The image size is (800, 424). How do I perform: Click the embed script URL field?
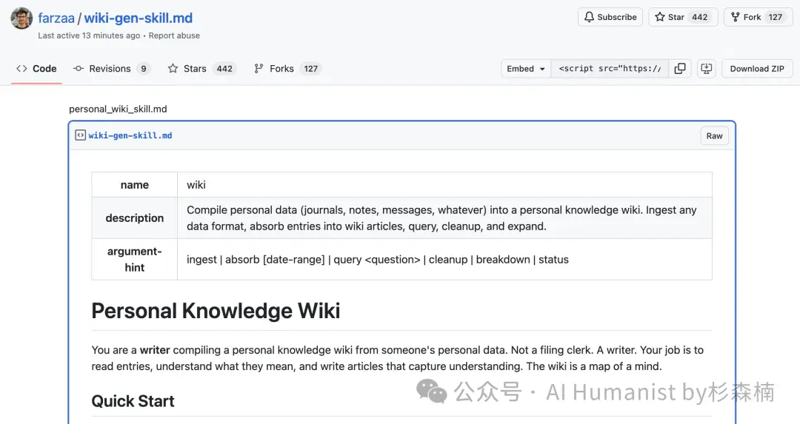(x=610, y=68)
